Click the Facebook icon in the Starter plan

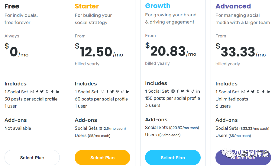coord(107,92)
